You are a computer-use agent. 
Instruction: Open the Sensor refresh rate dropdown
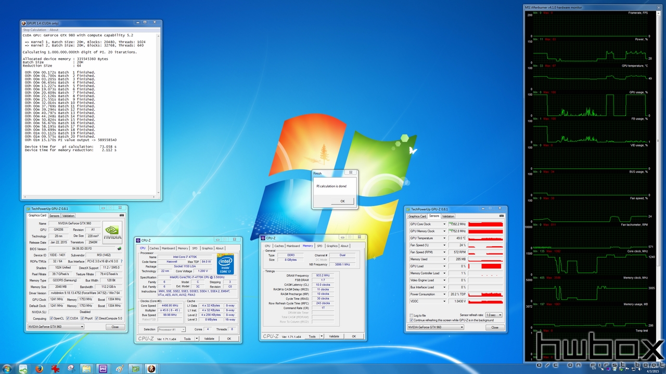tap(493, 315)
